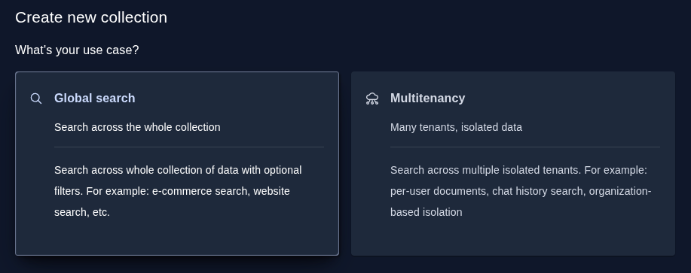Click empty area below Multitenancy description
The image size is (691, 273).
point(513,238)
